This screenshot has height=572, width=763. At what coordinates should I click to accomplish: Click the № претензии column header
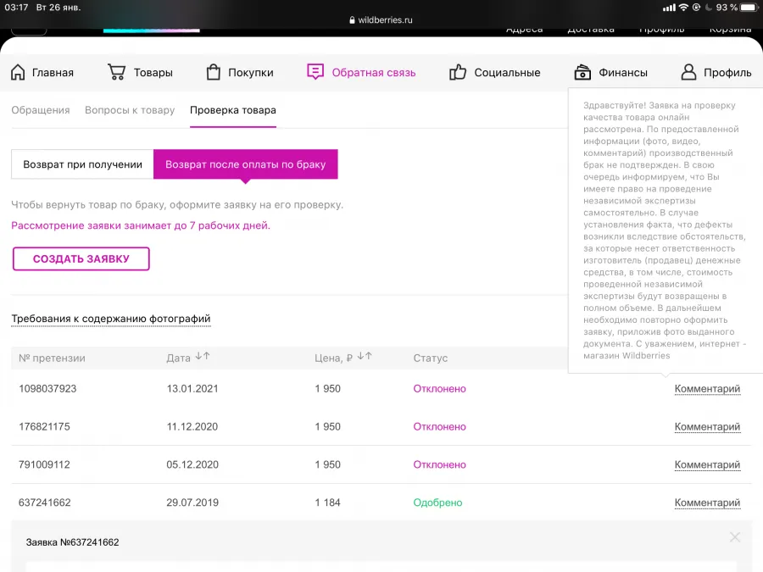(x=52, y=358)
